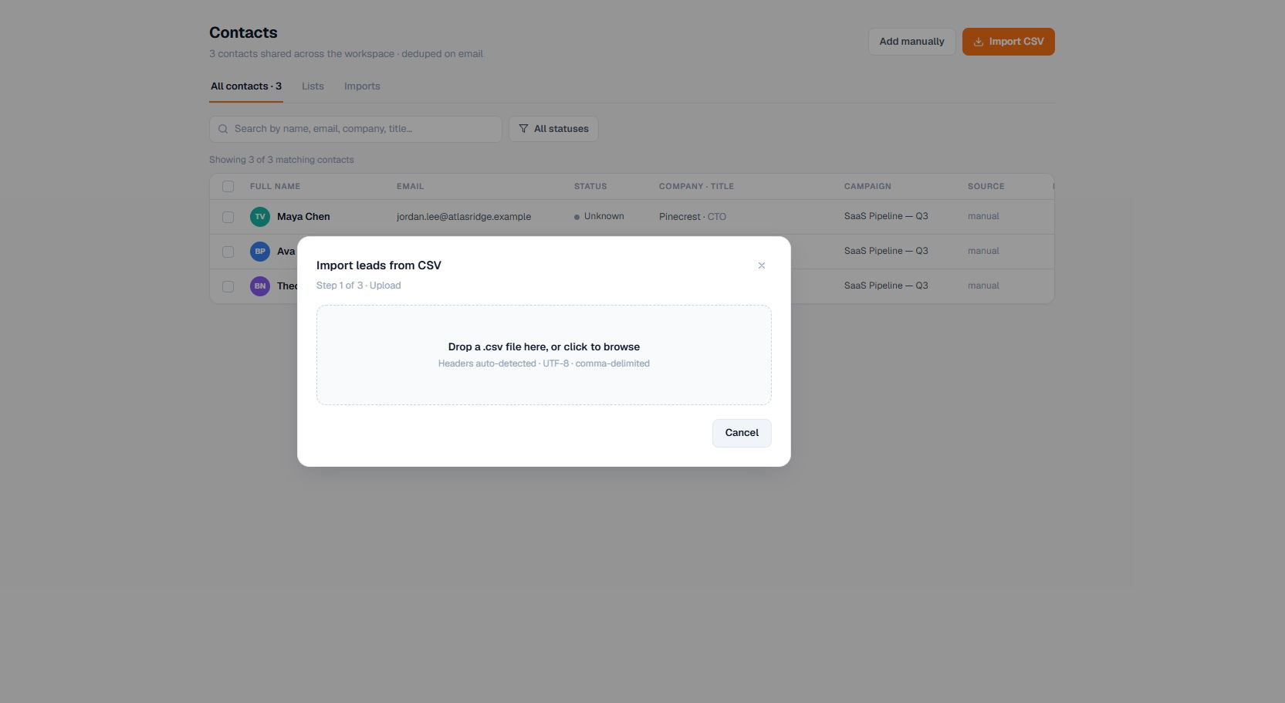Select the All contacts tab
The height and width of the screenshot is (703, 1285).
point(246,86)
